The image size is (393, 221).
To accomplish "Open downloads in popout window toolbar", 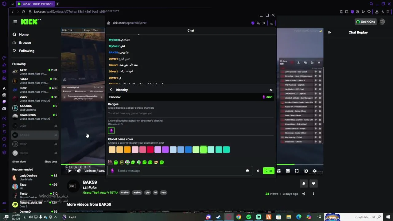I will tap(272, 23).
